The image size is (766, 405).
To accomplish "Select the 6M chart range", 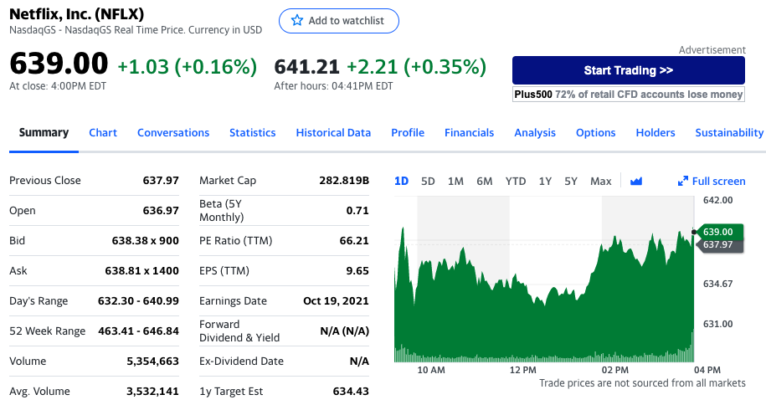I will (484, 182).
